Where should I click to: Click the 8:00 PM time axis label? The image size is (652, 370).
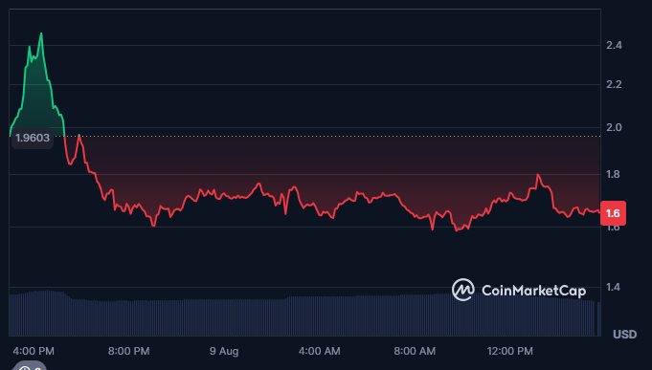tap(128, 351)
